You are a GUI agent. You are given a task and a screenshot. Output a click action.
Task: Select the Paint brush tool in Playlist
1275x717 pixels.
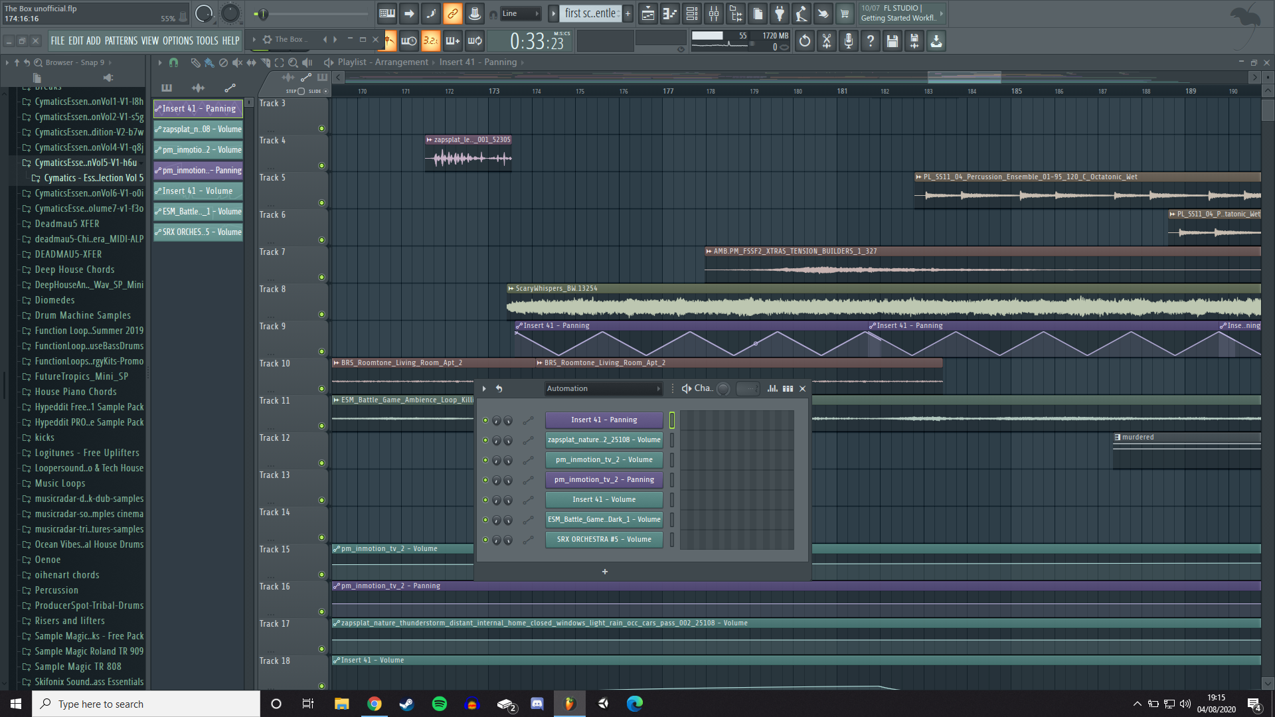coord(209,62)
